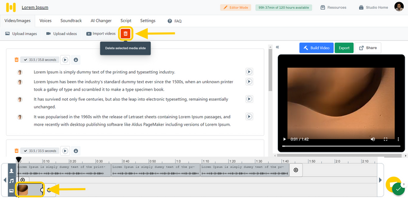Open the user profile avatar menu
This screenshot has width=408, height=198.
coord(399,7)
